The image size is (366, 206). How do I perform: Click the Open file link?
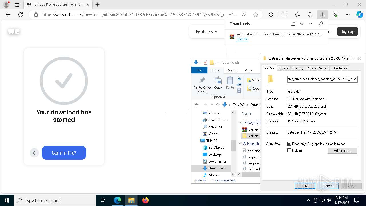[242, 39]
